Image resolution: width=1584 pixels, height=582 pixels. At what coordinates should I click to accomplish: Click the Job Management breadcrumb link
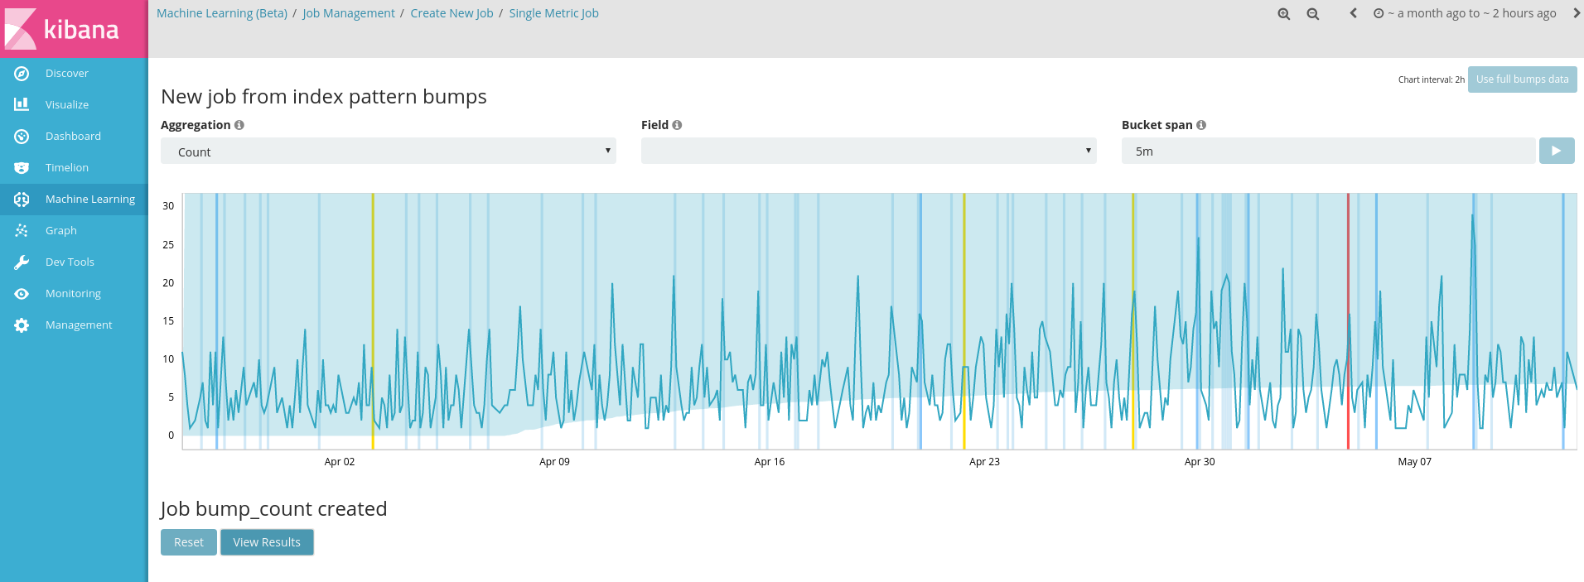point(348,13)
